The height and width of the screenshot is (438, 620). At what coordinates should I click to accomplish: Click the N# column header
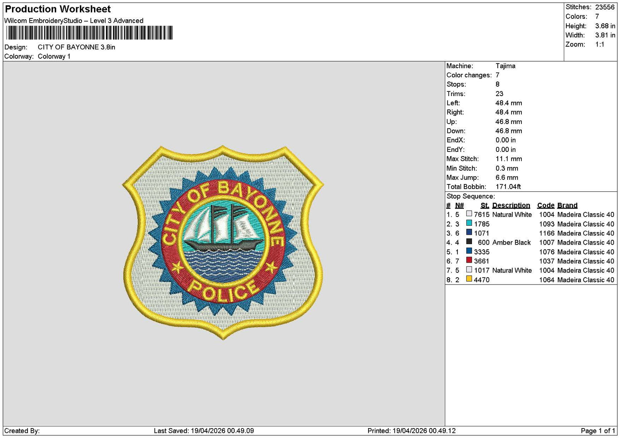[460, 205]
